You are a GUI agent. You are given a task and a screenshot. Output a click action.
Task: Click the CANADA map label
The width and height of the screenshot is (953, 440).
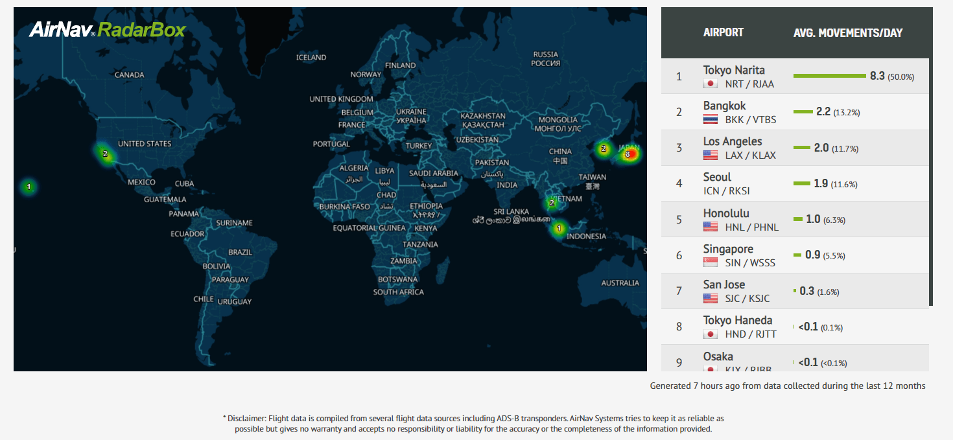point(130,75)
